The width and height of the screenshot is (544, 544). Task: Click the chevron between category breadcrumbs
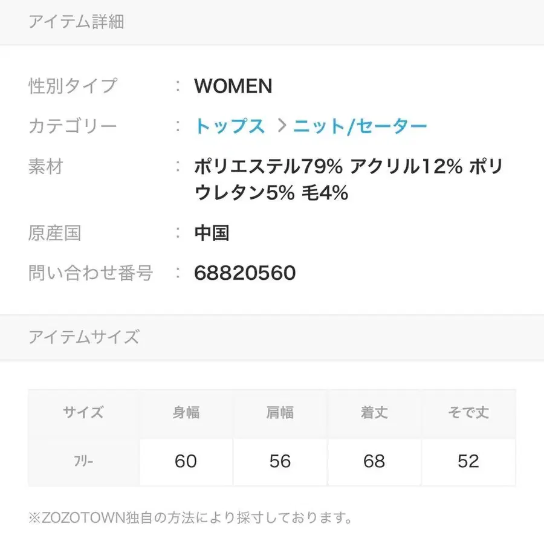point(280,126)
